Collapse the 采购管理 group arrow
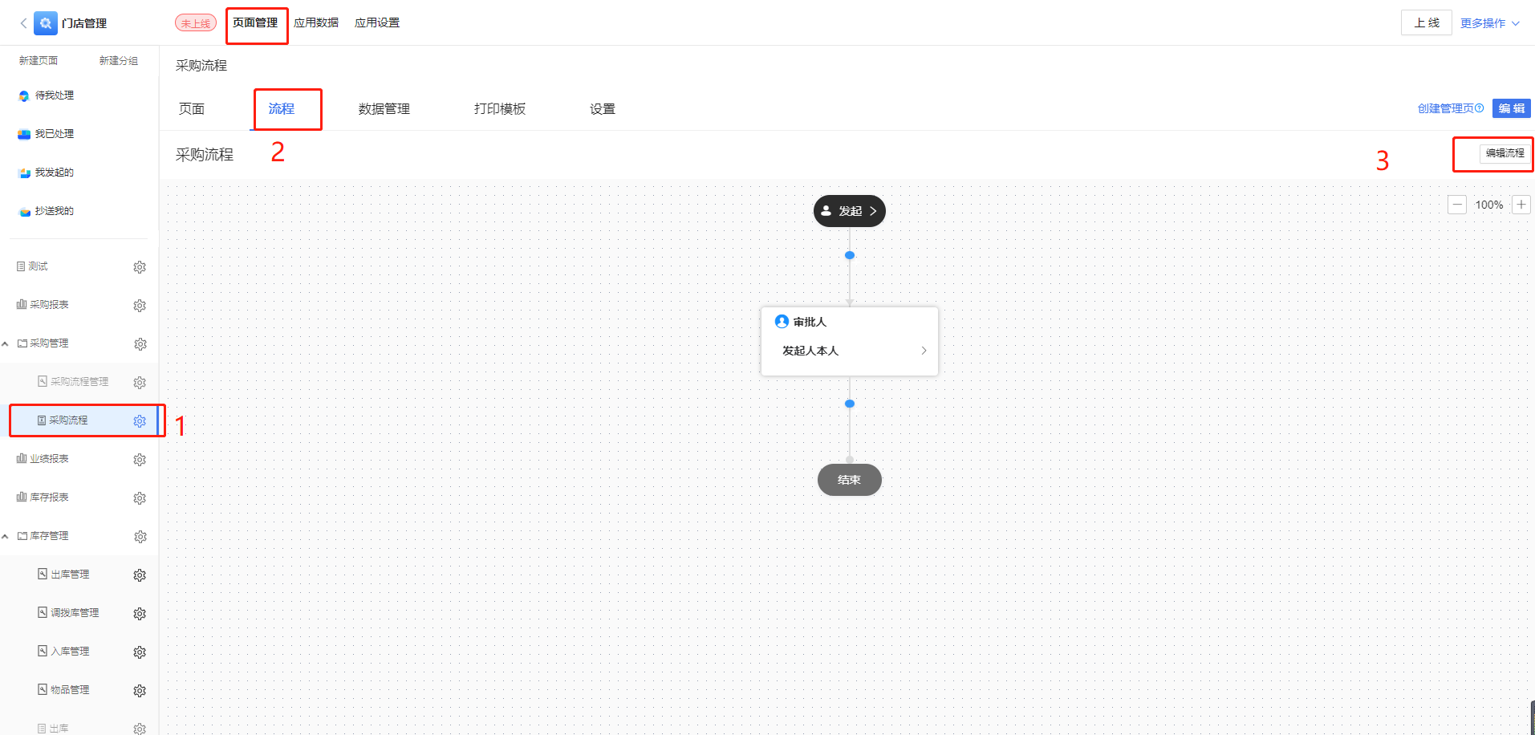The image size is (1535, 735). coord(6,343)
